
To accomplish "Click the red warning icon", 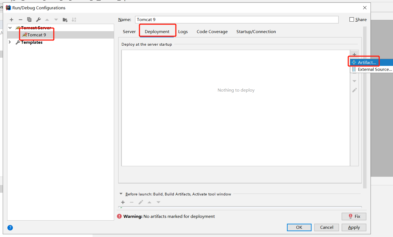I will pos(119,216).
